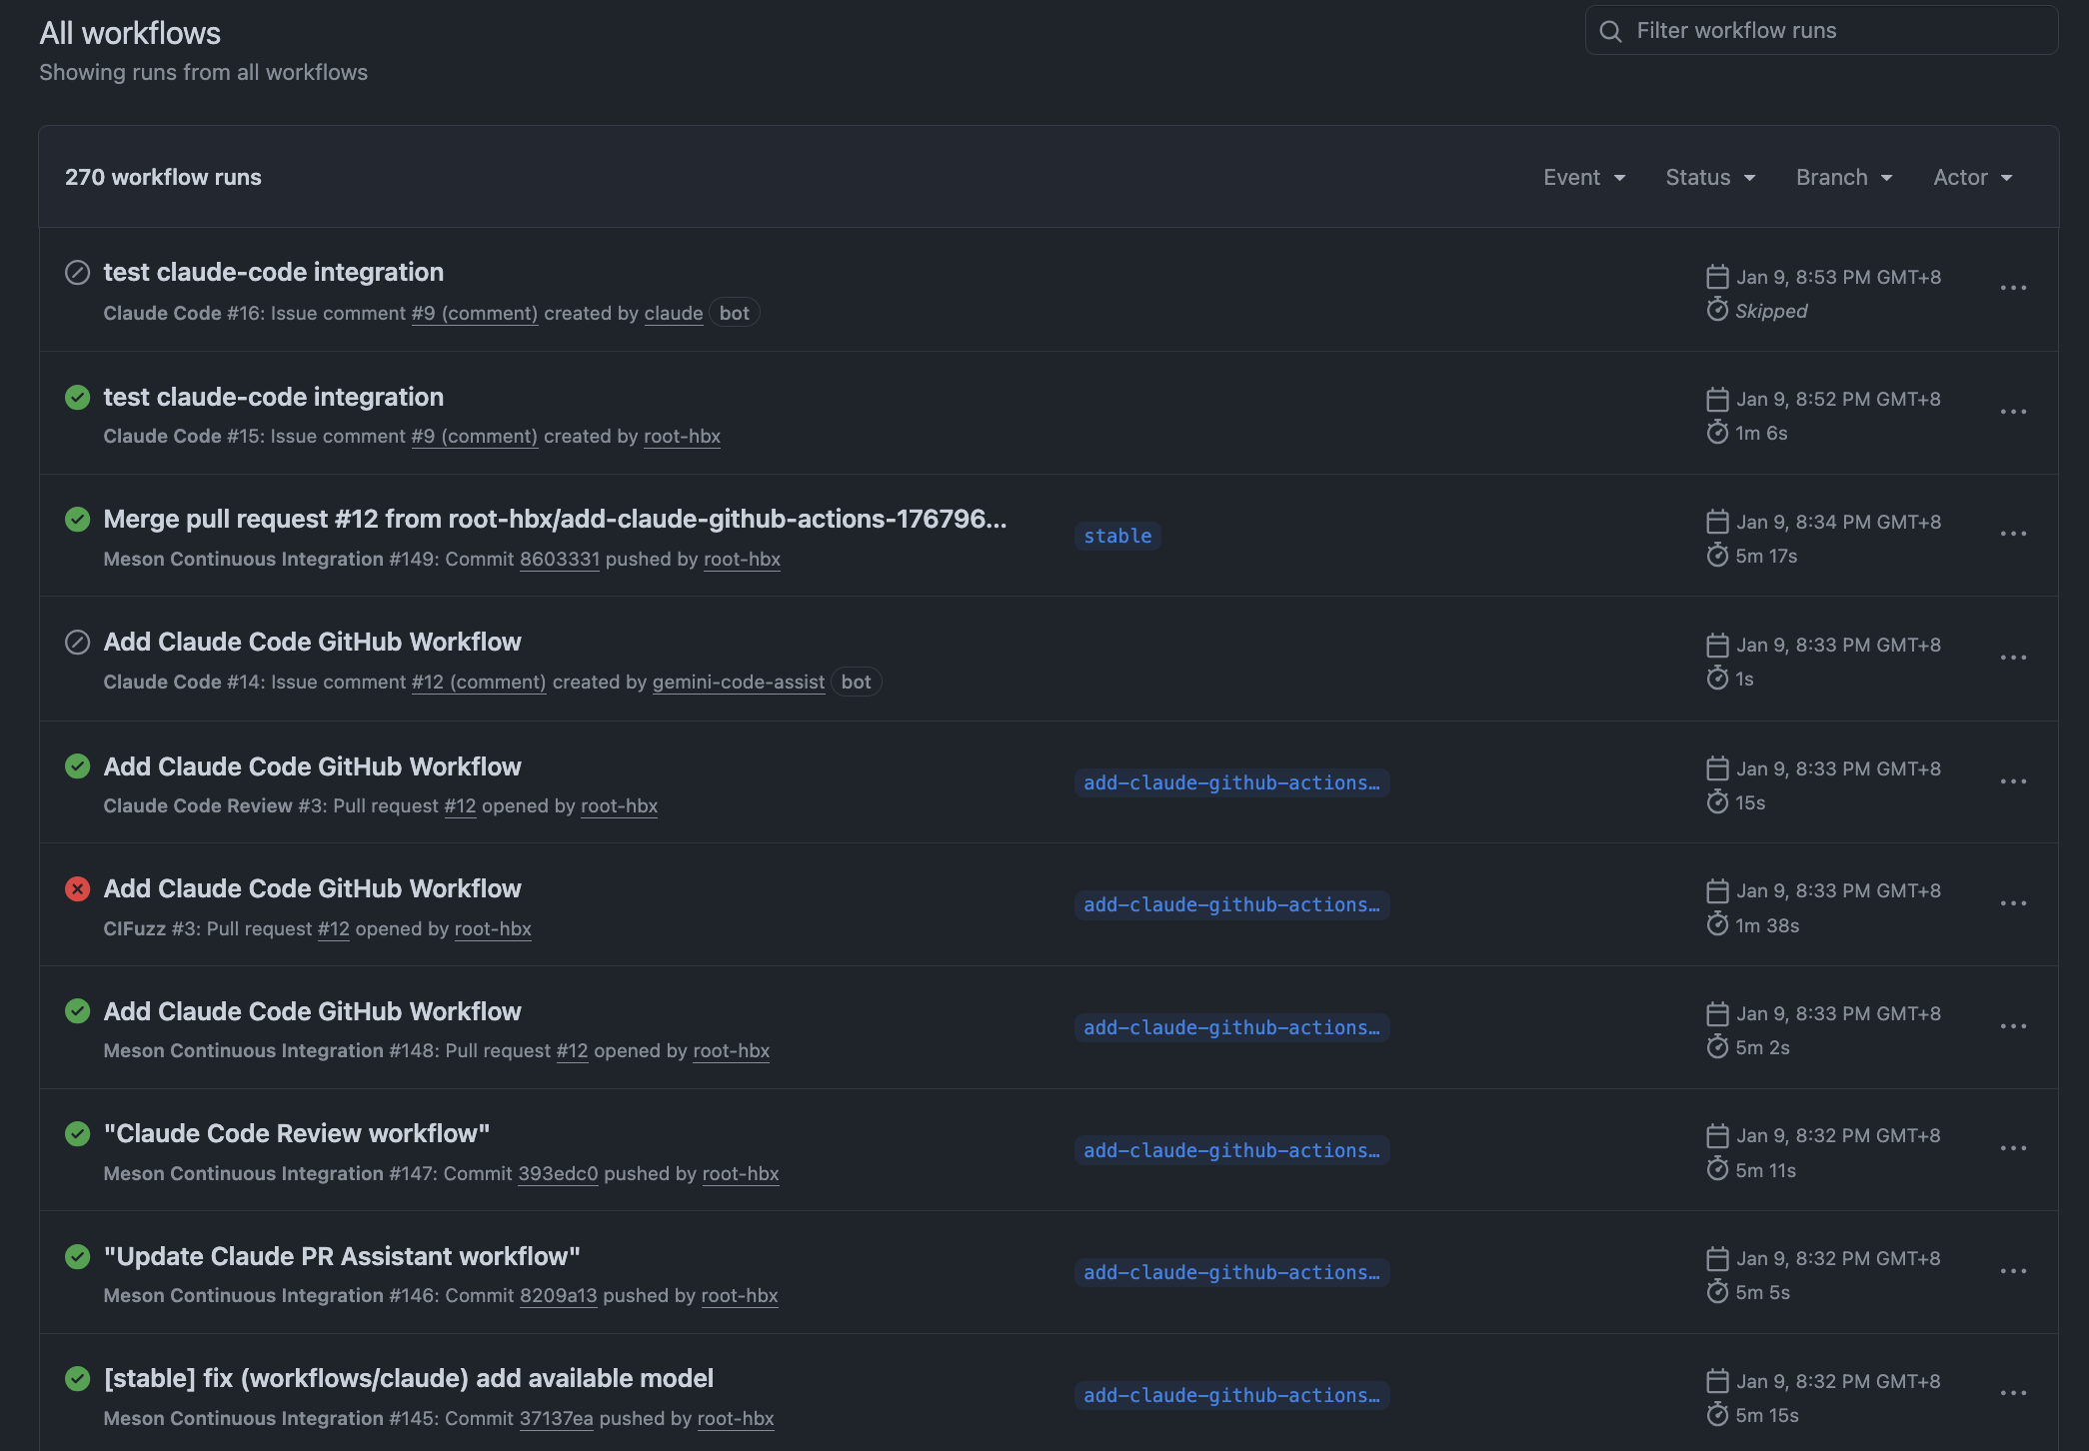2089x1451 pixels.
Task: Click the calendar icon beside Jan 9, 8:34 PM
Action: (1717, 522)
